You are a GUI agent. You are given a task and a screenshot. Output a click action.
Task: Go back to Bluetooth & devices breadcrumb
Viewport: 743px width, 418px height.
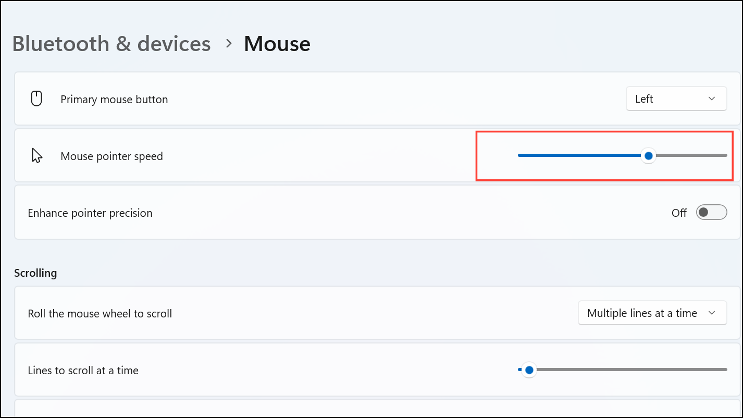click(x=112, y=44)
